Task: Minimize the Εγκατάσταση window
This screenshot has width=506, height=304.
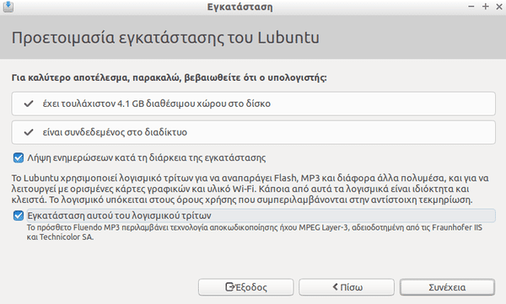Action: click(x=471, y=7)
